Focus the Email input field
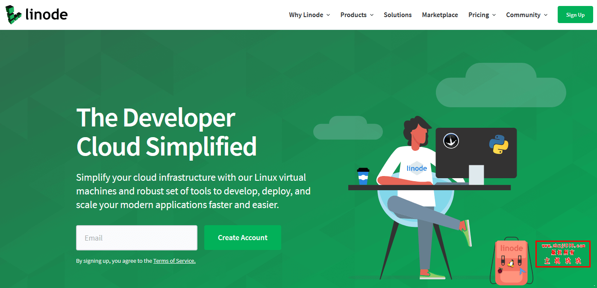Screen dimensions: 597x288 coord(137,238)
